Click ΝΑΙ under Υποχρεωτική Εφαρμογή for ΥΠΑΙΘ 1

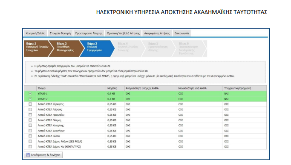(x=226, y=94)
